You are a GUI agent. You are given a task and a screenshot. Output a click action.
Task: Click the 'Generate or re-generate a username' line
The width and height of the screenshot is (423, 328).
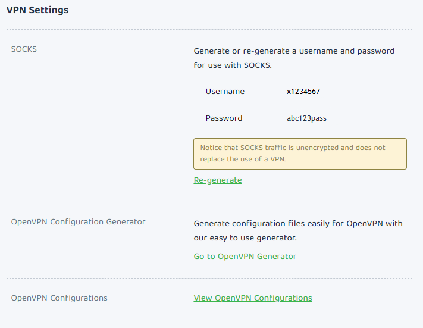click(x=294, y=51)
